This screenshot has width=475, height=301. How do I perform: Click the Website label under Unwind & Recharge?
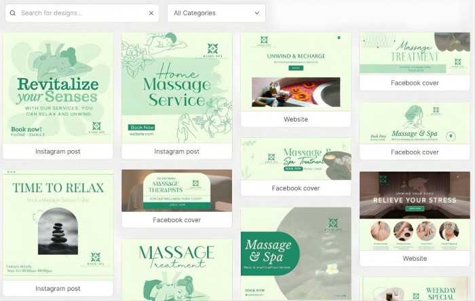tap(295, 120)
